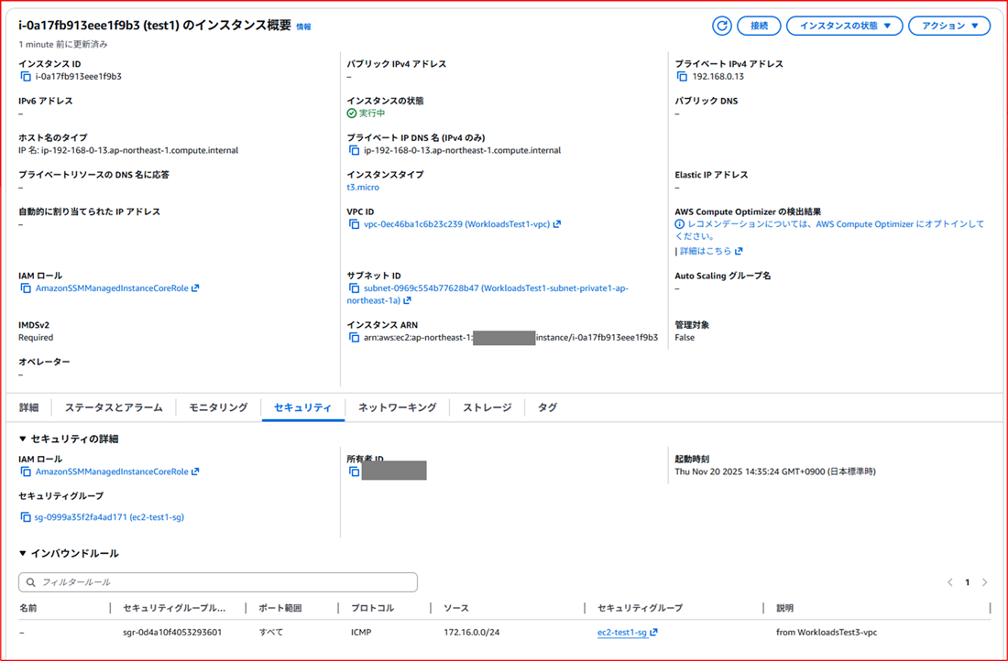Screen dimensions: 1008x661
Task: Open the アクション dropdown
Action: tap(949, 26)
